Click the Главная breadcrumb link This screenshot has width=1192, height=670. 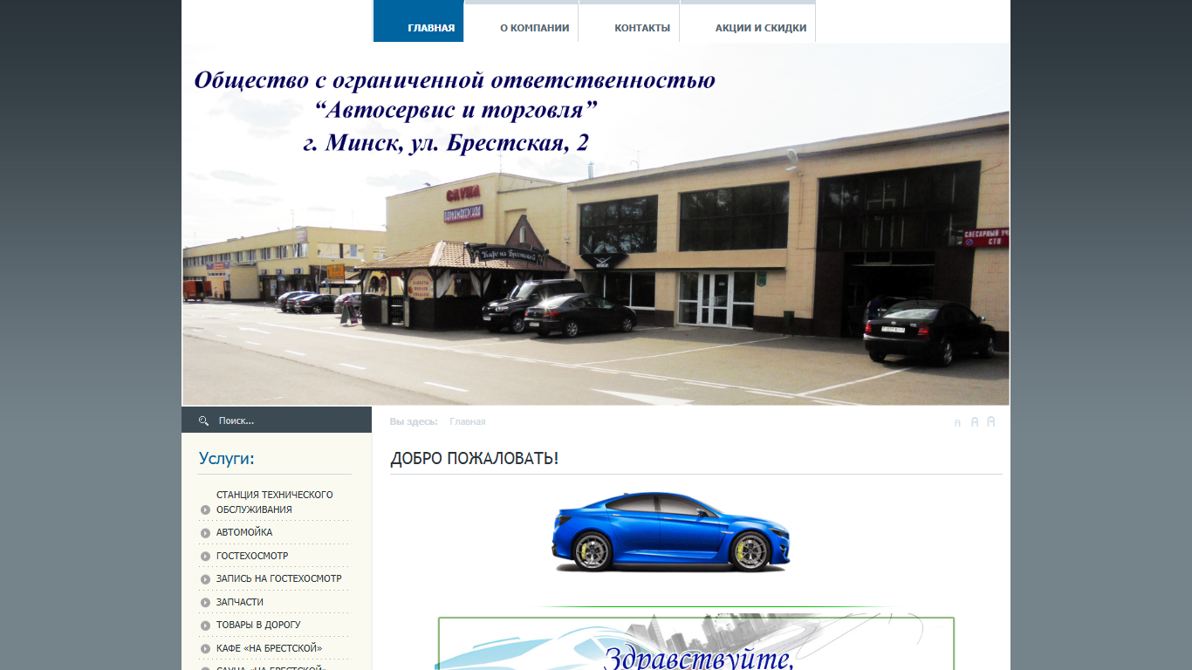468,421
